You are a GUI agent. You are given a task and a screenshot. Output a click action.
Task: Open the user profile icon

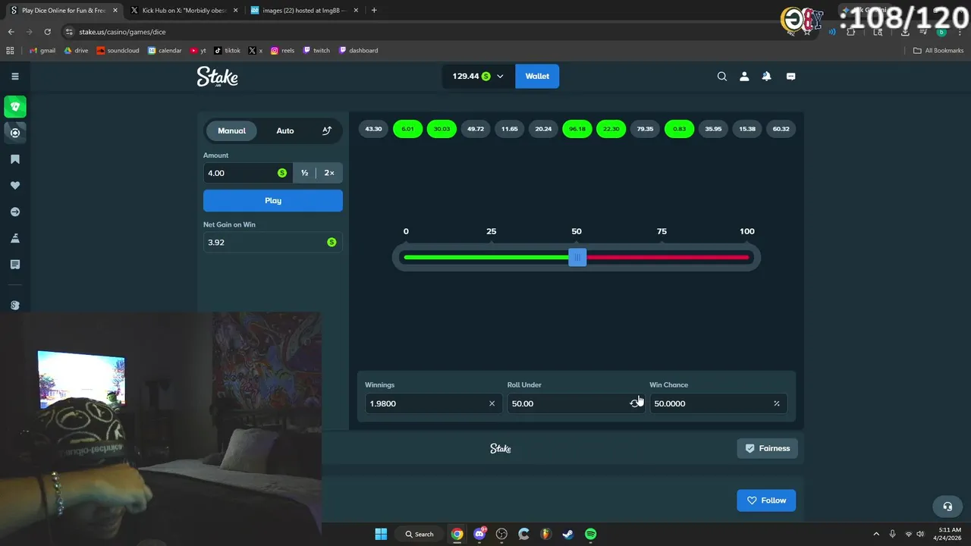(x=744, y=76)
